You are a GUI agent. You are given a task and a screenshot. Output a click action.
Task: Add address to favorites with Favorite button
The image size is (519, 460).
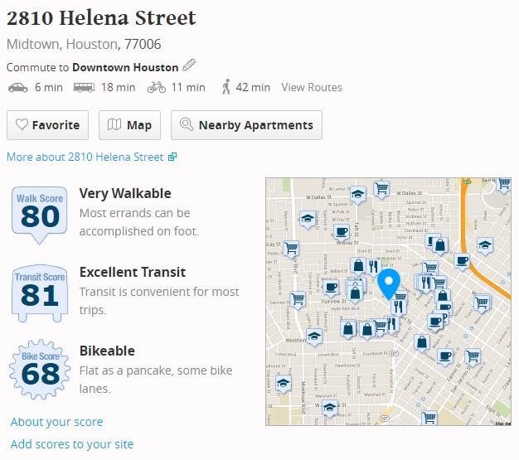[x=47, y=125]
